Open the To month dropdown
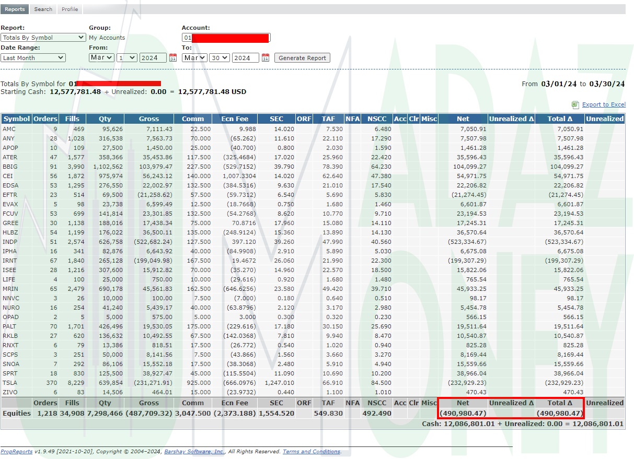 coord(194,58)
